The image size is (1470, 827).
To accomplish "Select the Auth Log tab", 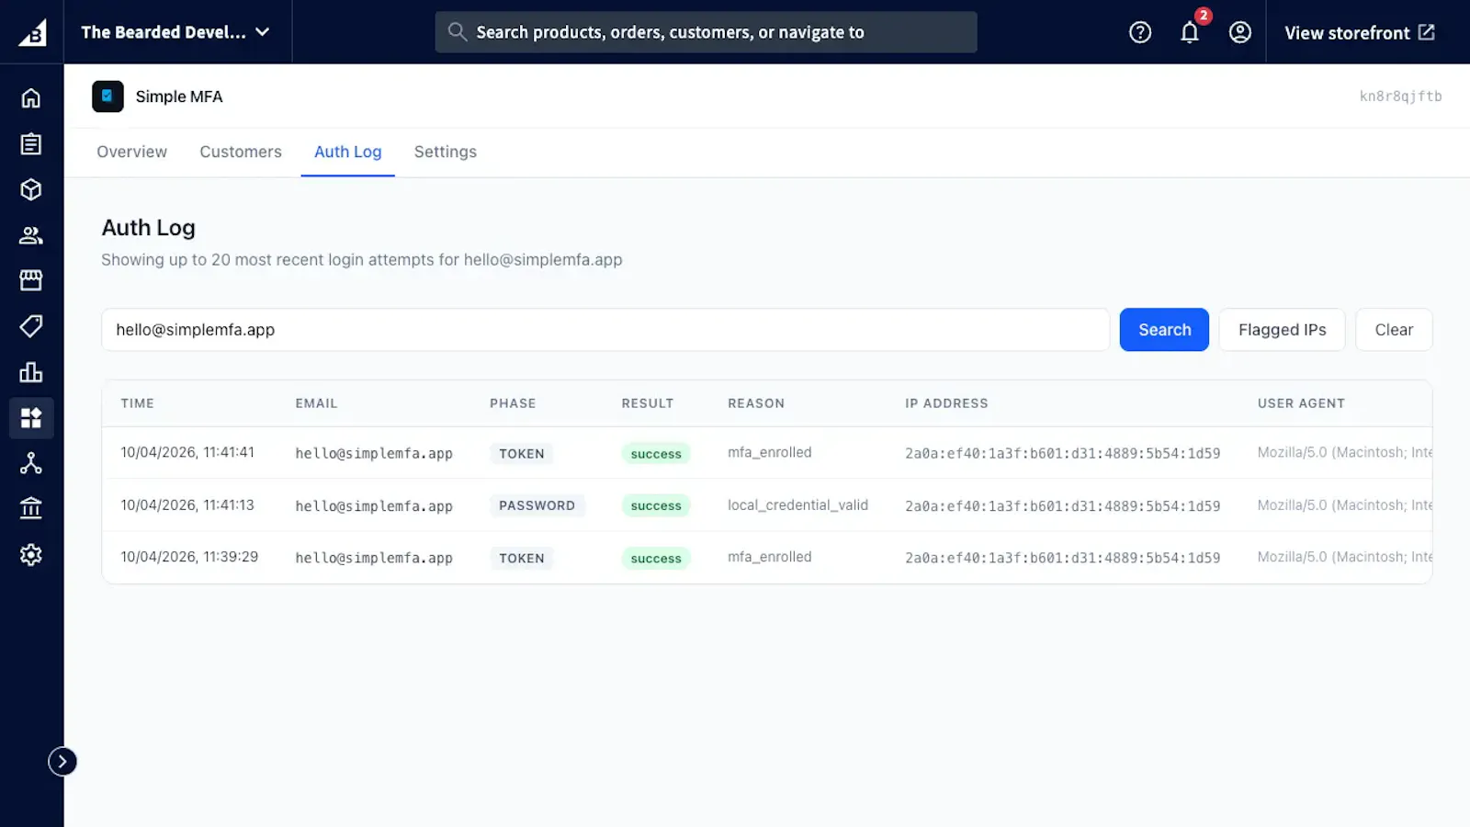I will [x=348, y=152].
